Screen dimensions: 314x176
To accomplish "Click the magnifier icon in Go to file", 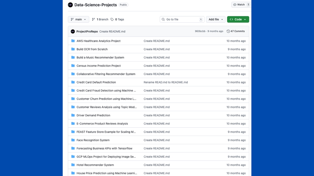I will 163,19.
